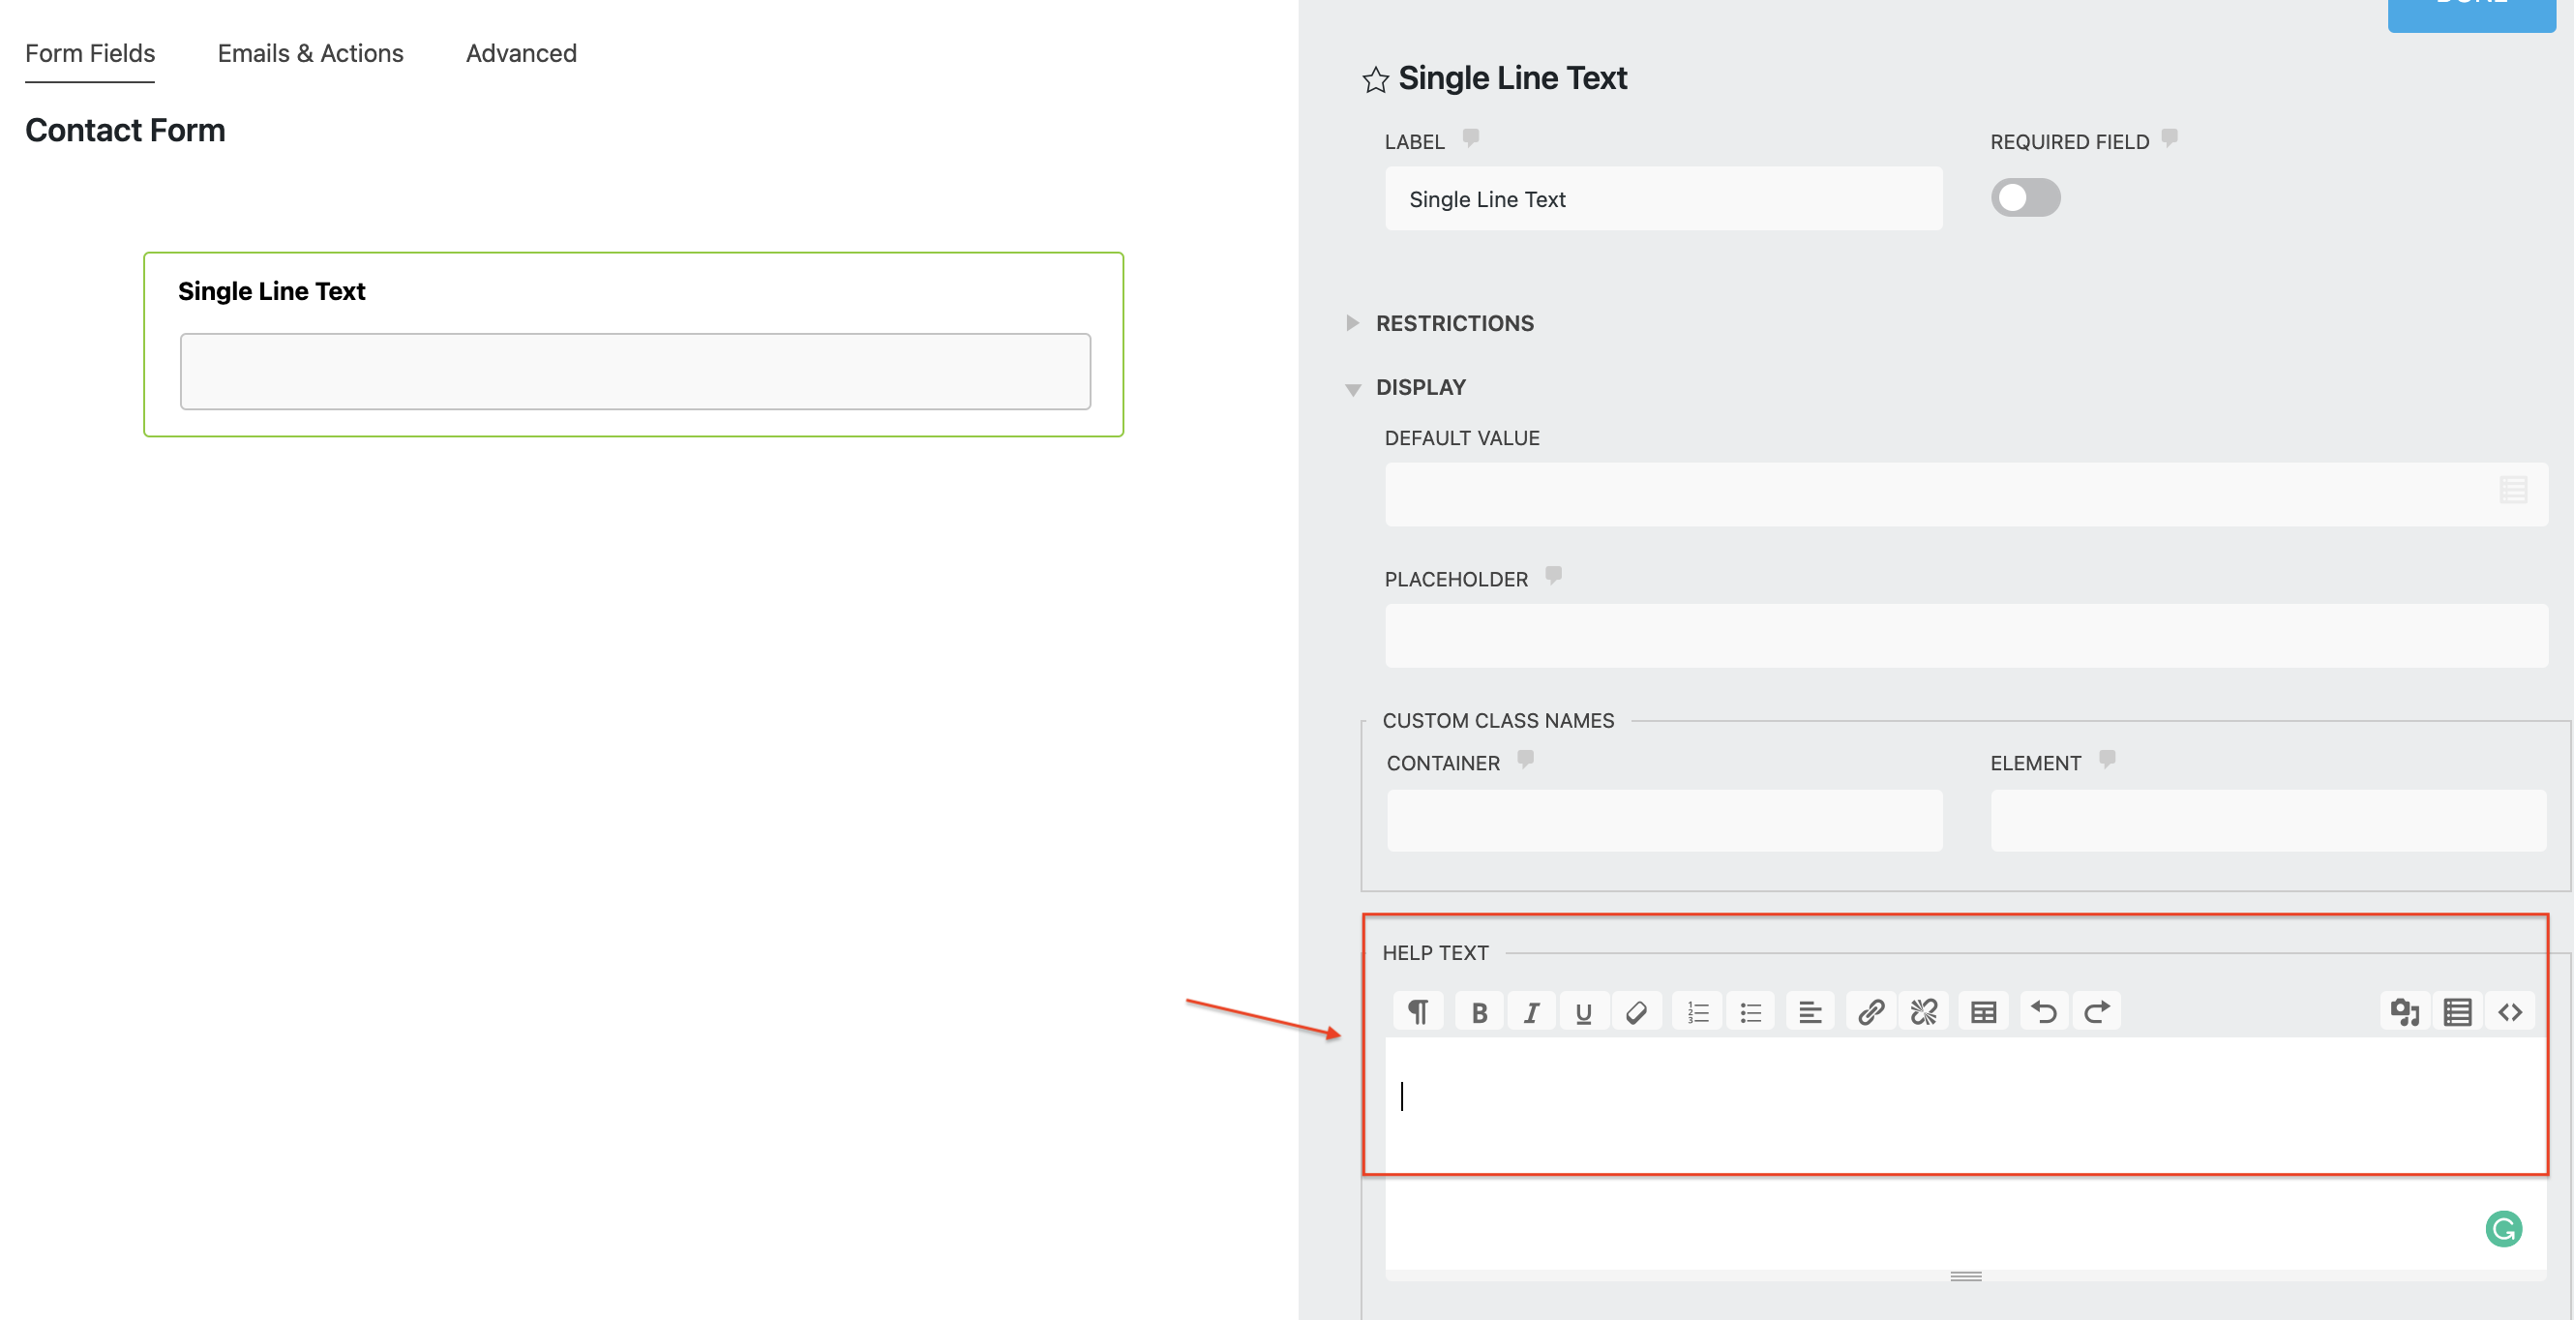Switch to the Emails & Actions tab
Viewport: 2574px width, 1320px height.
tap(310, 53)
